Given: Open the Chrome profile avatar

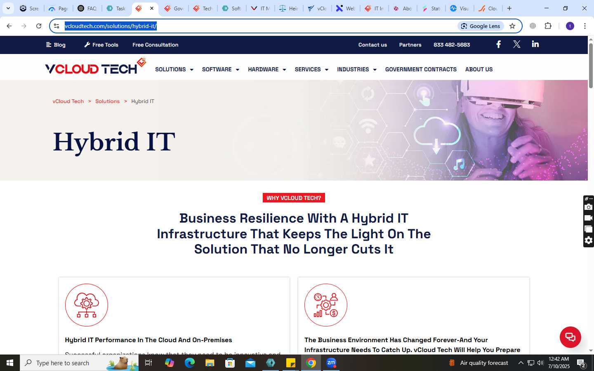Looking at the screenshot, I should pos(570,26).
